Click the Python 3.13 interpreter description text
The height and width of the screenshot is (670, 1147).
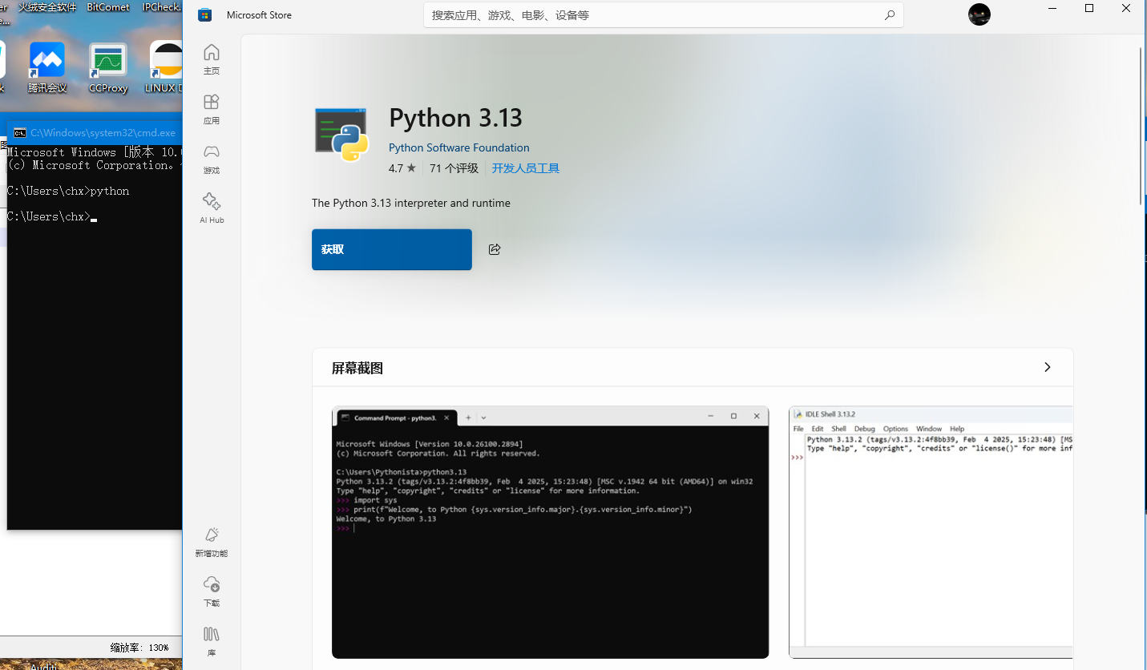coord(411,203)
